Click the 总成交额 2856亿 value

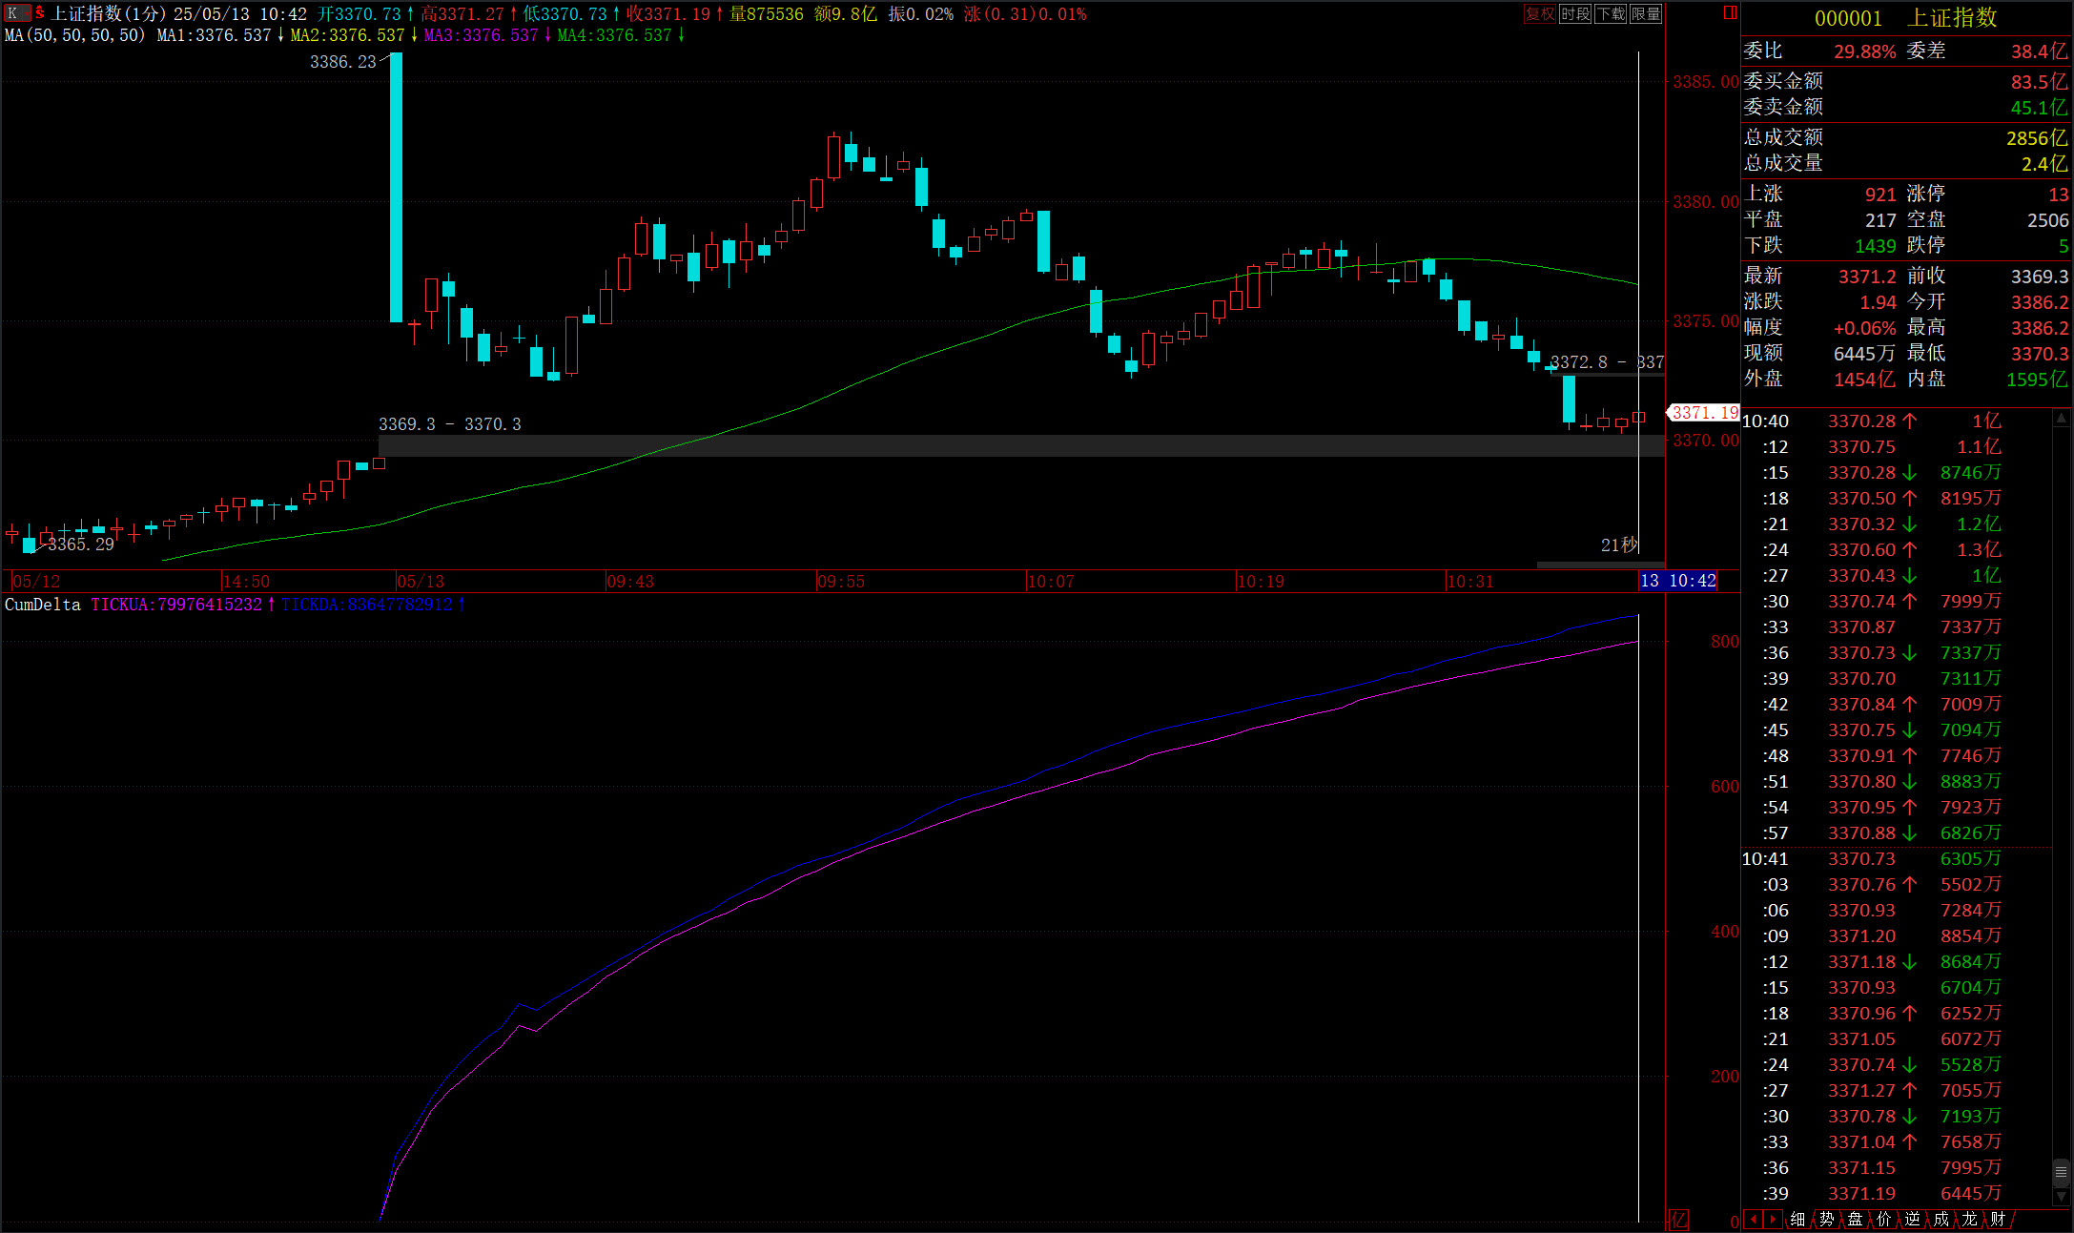coord(2036,138)
